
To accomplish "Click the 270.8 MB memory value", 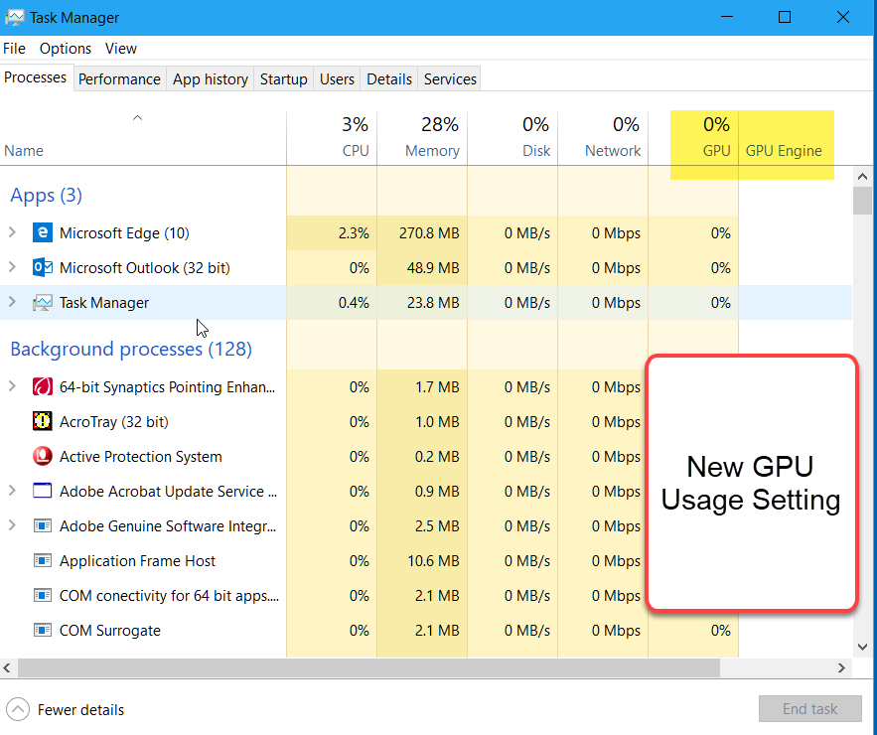I will tap(429, 232).
